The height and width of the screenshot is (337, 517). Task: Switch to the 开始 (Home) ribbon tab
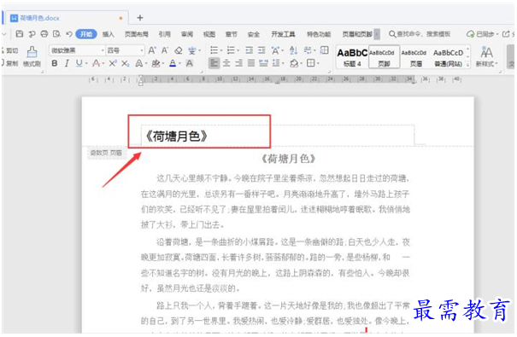click(x=86, y=34)
